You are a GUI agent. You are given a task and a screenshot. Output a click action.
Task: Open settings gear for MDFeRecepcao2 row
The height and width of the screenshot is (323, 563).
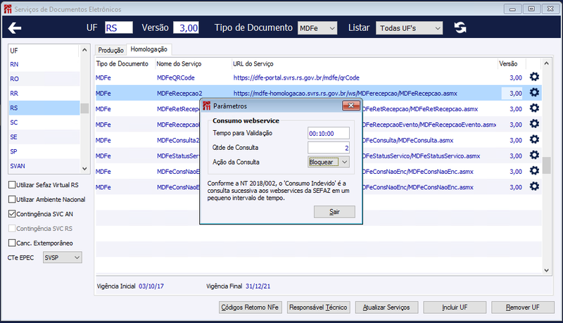[x=534, y=93]
